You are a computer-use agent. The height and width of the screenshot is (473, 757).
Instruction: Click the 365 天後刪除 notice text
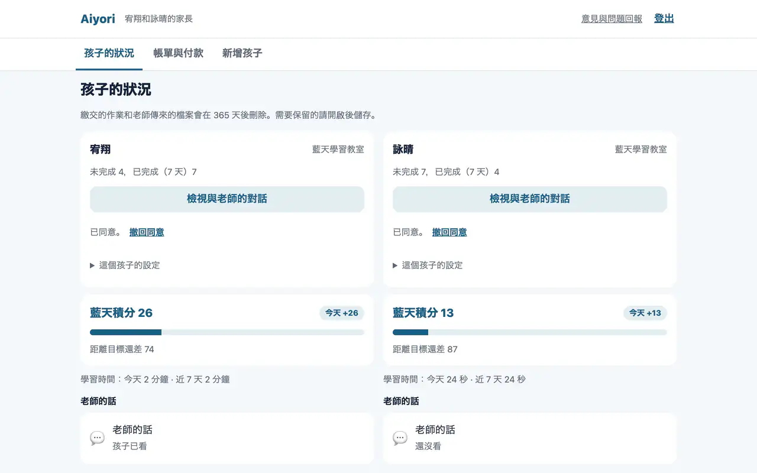(x=228, y=115)
